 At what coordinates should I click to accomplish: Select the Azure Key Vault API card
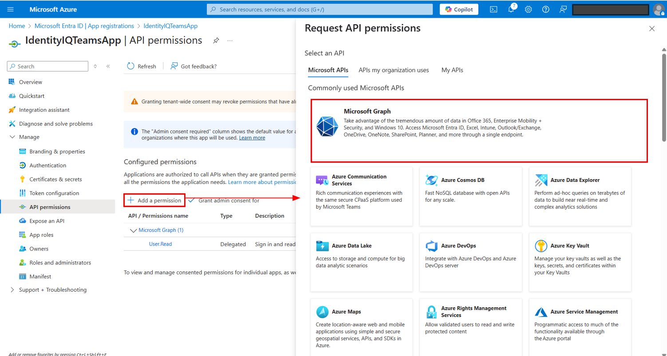tap(580, 262)
